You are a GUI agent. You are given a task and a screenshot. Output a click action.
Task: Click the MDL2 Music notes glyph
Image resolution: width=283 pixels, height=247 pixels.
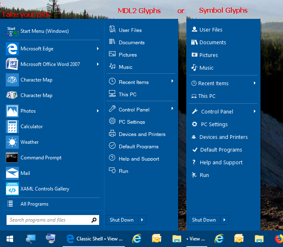[x=112, y=66]
